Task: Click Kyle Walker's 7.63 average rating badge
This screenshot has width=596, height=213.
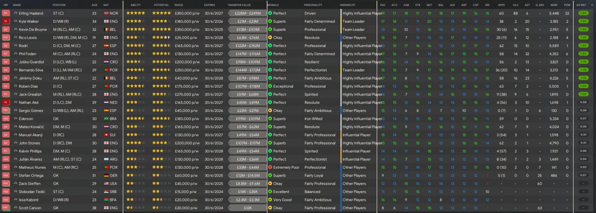Action: (x=582, y=21)
